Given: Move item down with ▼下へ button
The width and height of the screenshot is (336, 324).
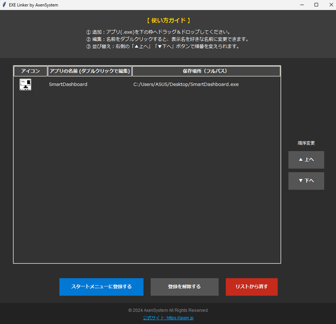Looking at the screenshot, I should pos(306,181).
